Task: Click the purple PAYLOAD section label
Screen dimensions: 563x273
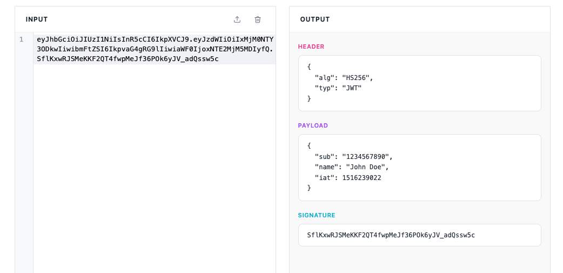Action: click(314, 126)
